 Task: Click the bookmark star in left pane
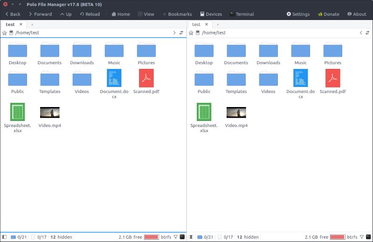4,33
